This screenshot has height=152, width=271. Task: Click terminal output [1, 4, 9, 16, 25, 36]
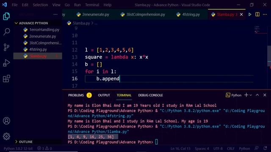click(91, 137)
